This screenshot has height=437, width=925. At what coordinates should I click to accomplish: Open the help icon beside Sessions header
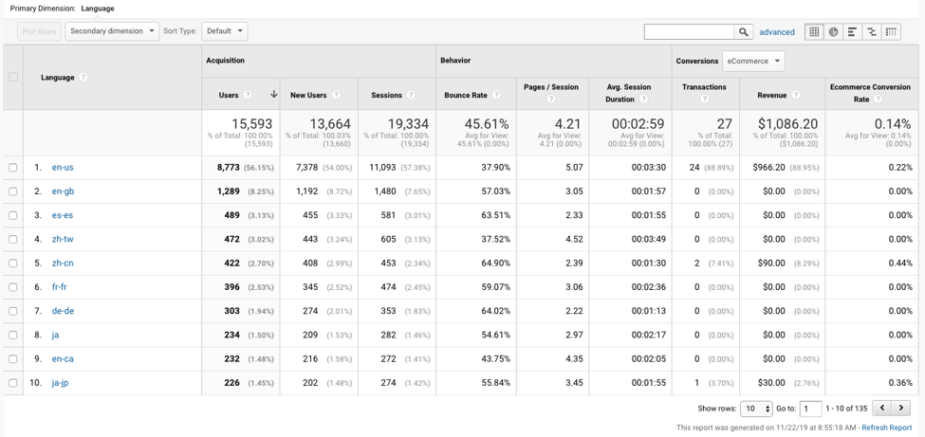pos(411,95)
